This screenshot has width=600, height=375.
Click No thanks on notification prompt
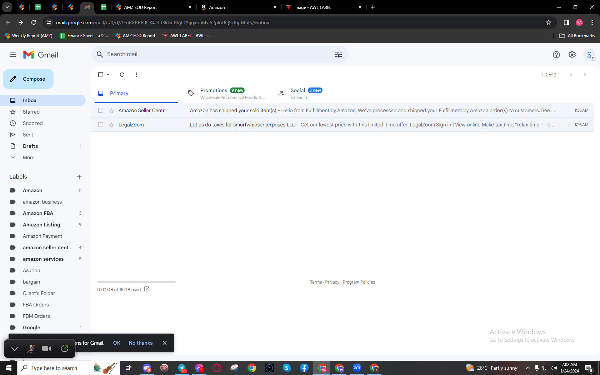point(141,343)
